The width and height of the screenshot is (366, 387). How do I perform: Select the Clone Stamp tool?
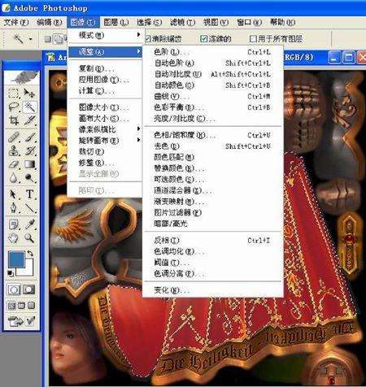13,150
